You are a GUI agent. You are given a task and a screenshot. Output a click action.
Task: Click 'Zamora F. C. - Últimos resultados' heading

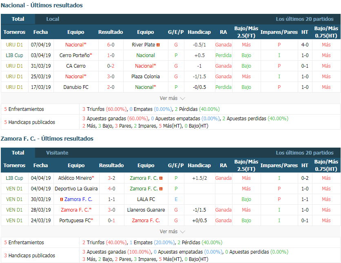[x=47, y=139]
